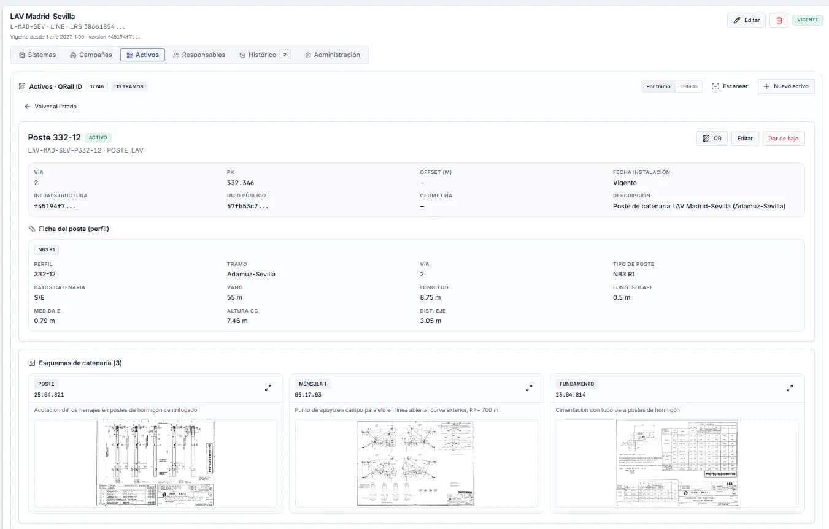Image resolution: width=829 pixels, height=529 pixels.
Task: Click the image icon beside Esquemas de catenaria
Action: point(32,363)
